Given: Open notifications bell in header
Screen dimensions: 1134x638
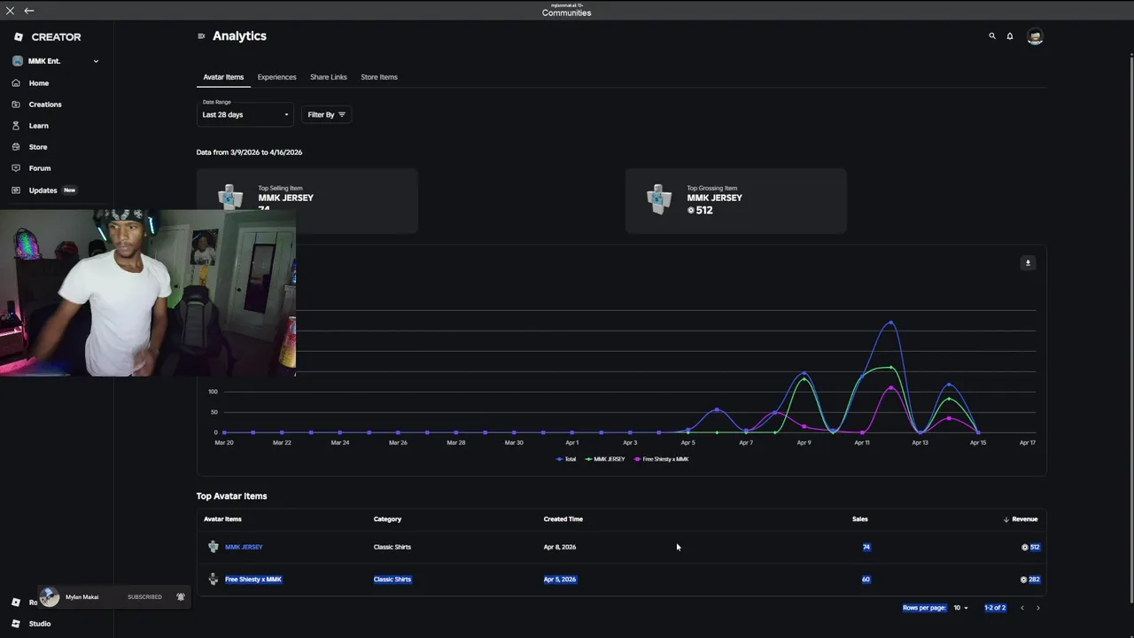Looking at the screenshot, I should (1010, 36).
